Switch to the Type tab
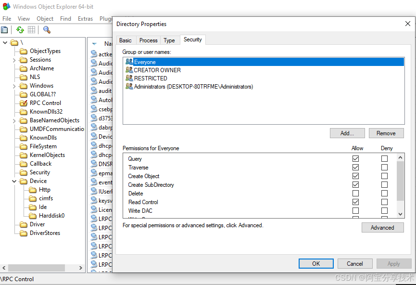416x285 pixels. pos(169,40)
